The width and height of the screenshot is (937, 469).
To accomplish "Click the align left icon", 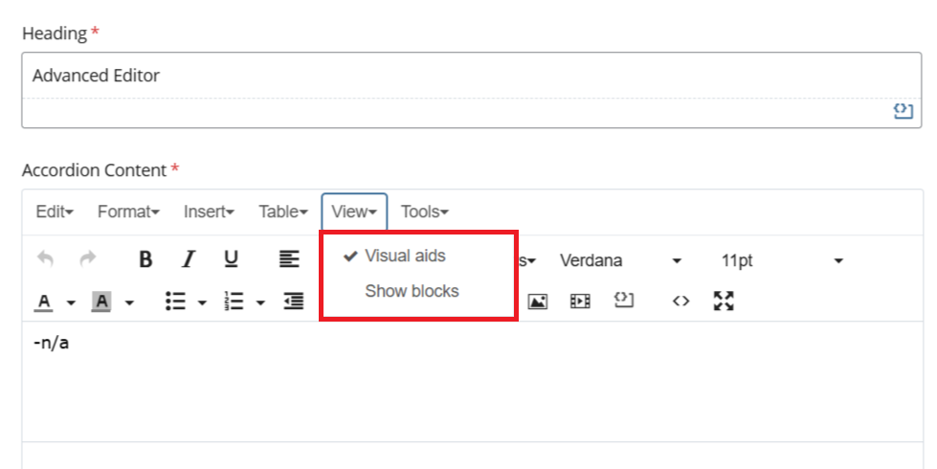I will [289, 259].
